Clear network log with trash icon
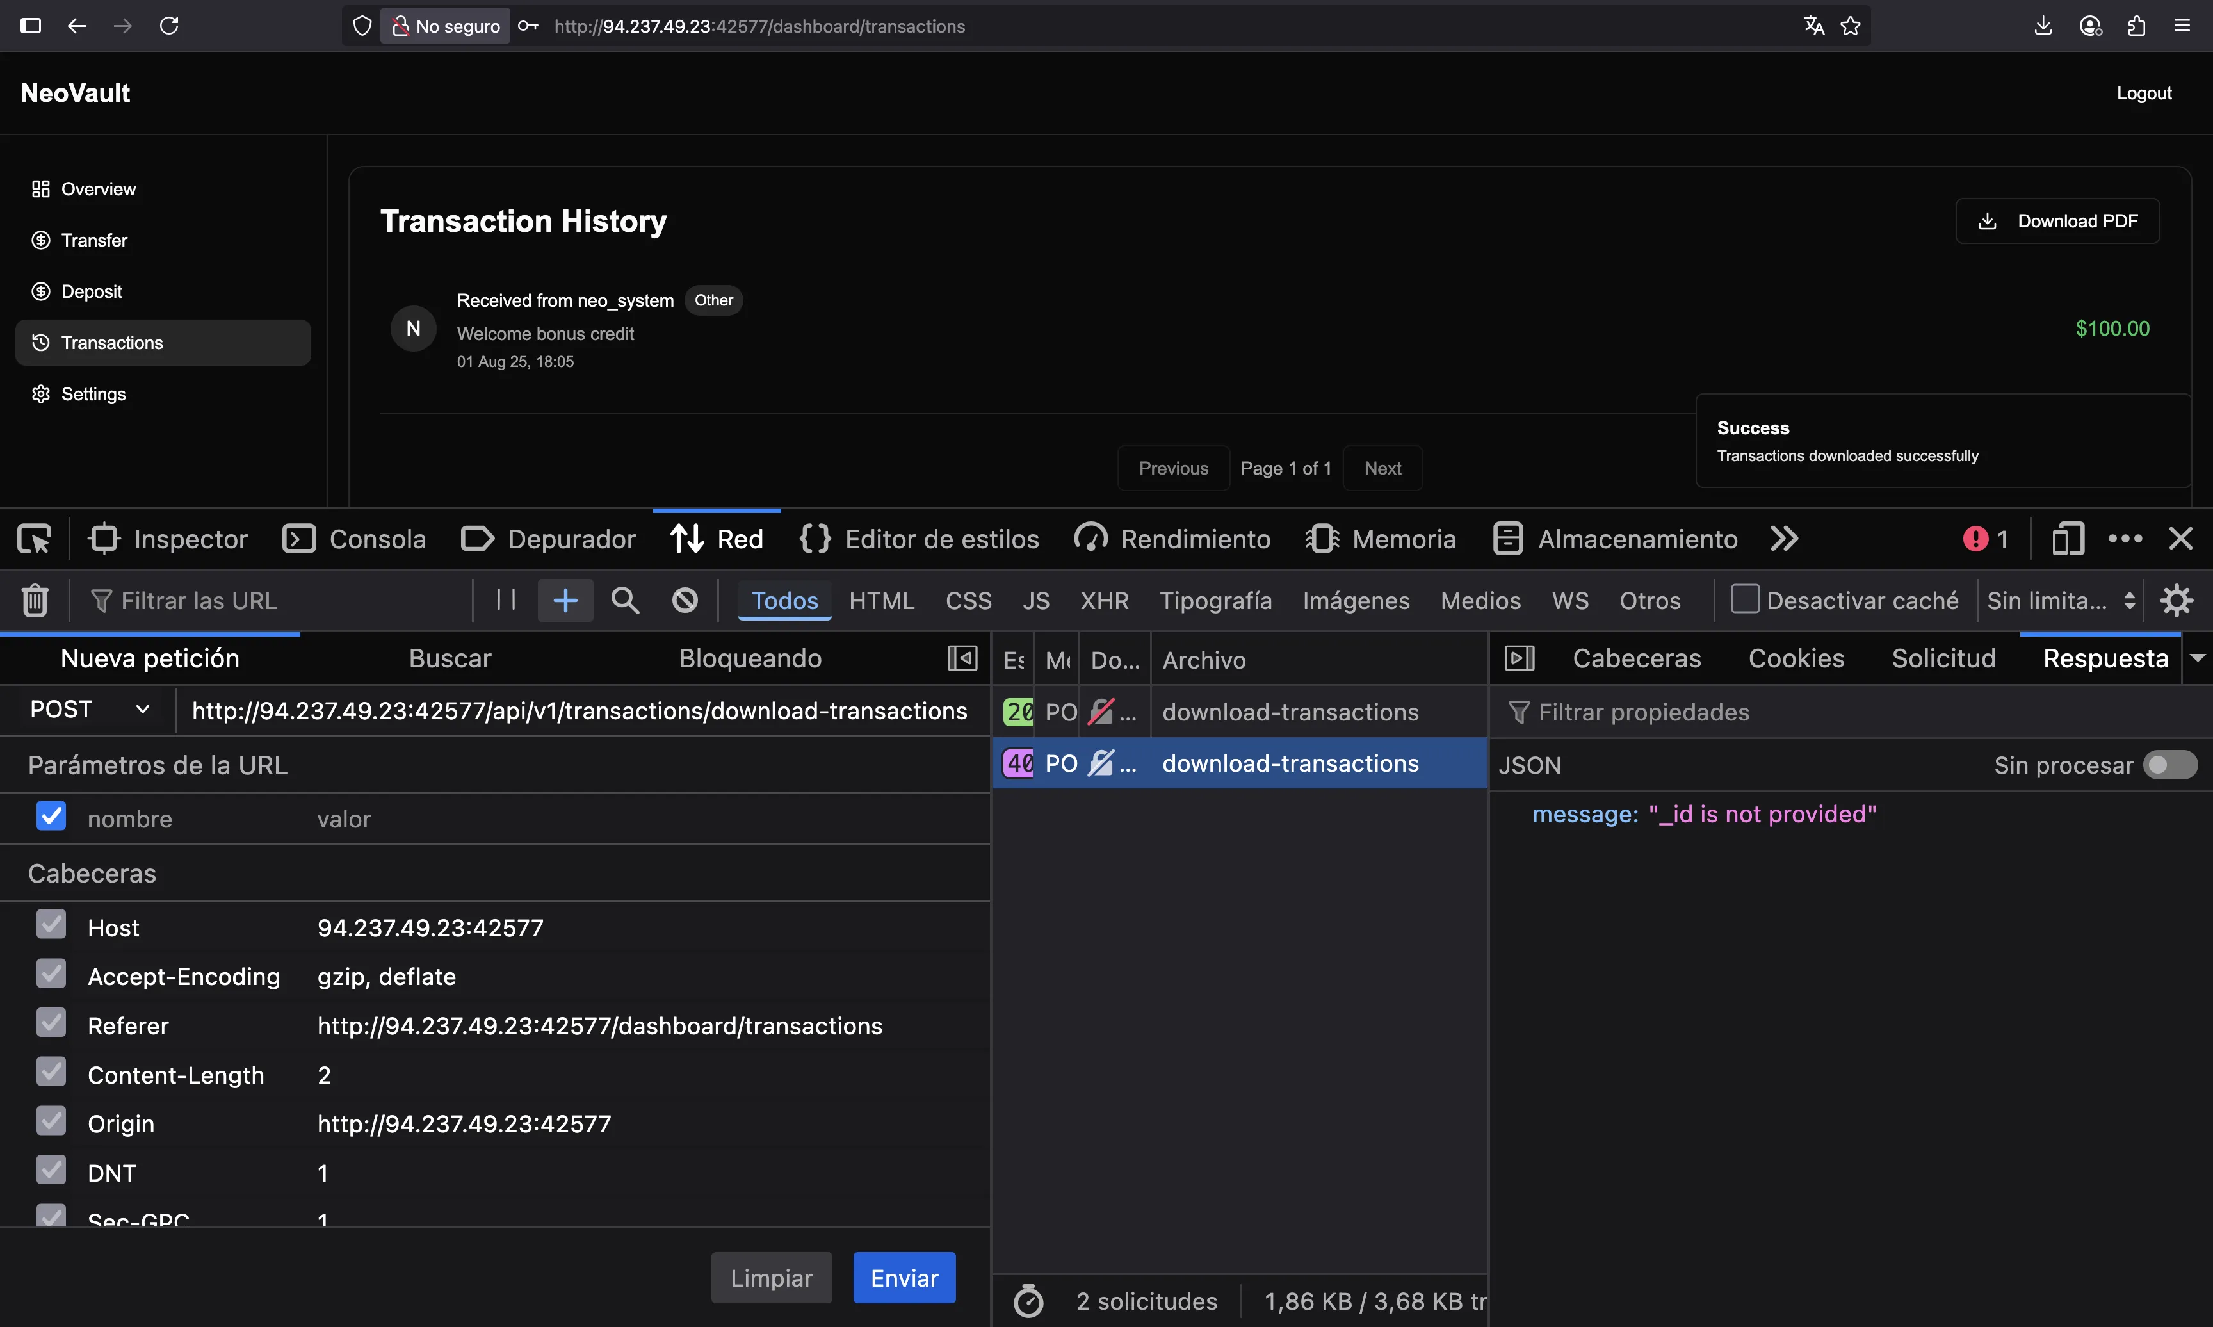 pyautogui.click(x=35, y=600)
